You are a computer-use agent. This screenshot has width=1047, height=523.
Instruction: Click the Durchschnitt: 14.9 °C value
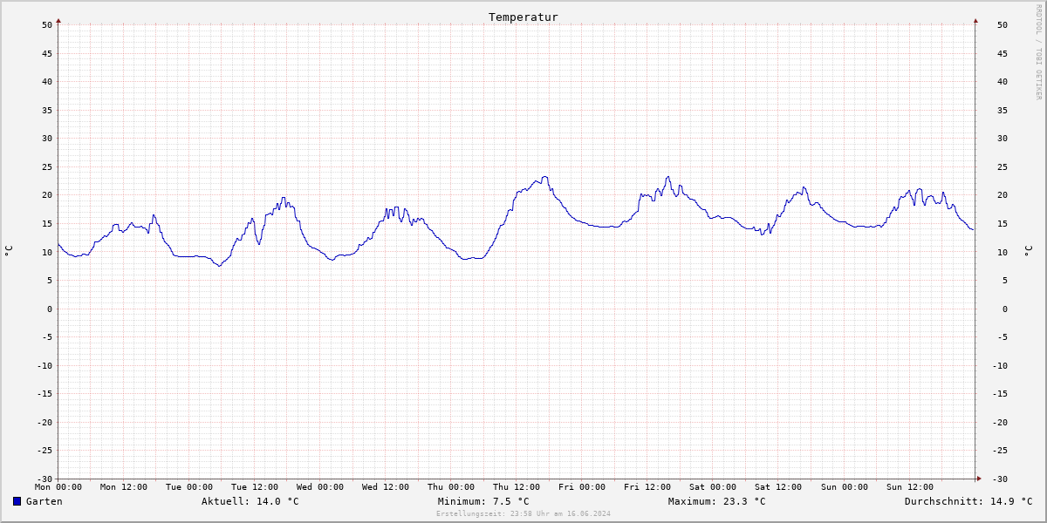968,501
